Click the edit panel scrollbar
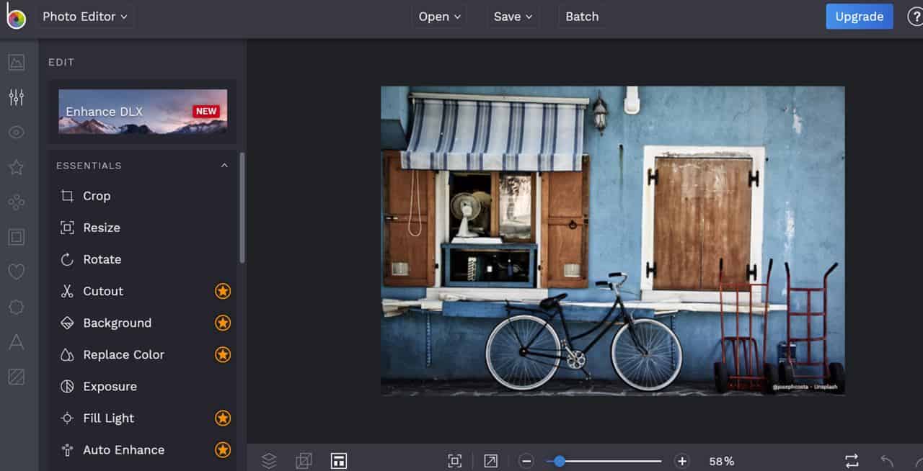 click(242, 207)
